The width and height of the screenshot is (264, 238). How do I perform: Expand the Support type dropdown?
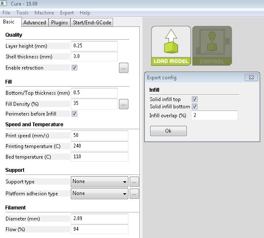click(x=99, y=182)
